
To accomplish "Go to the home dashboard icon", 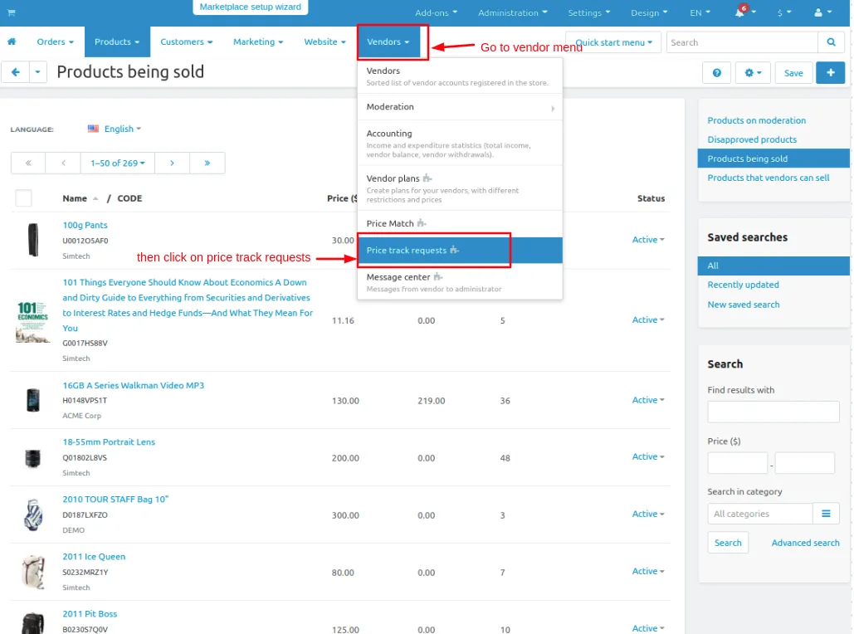I will [12, 41].
